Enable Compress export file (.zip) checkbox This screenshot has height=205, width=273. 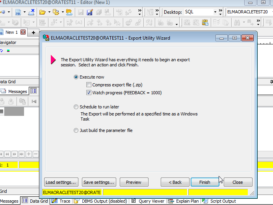pyautogui.click(x=89, y=85)
